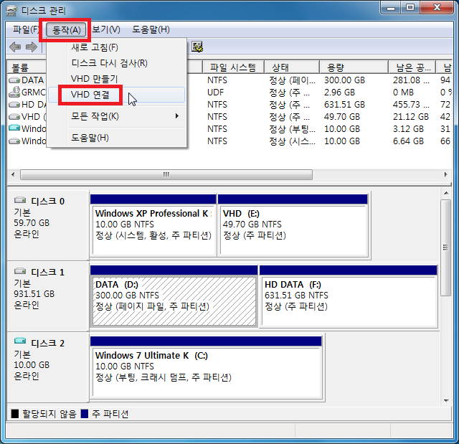Click 정상 (페이... status cell
Screen dimensions: 459x444
tap(293, 80)
